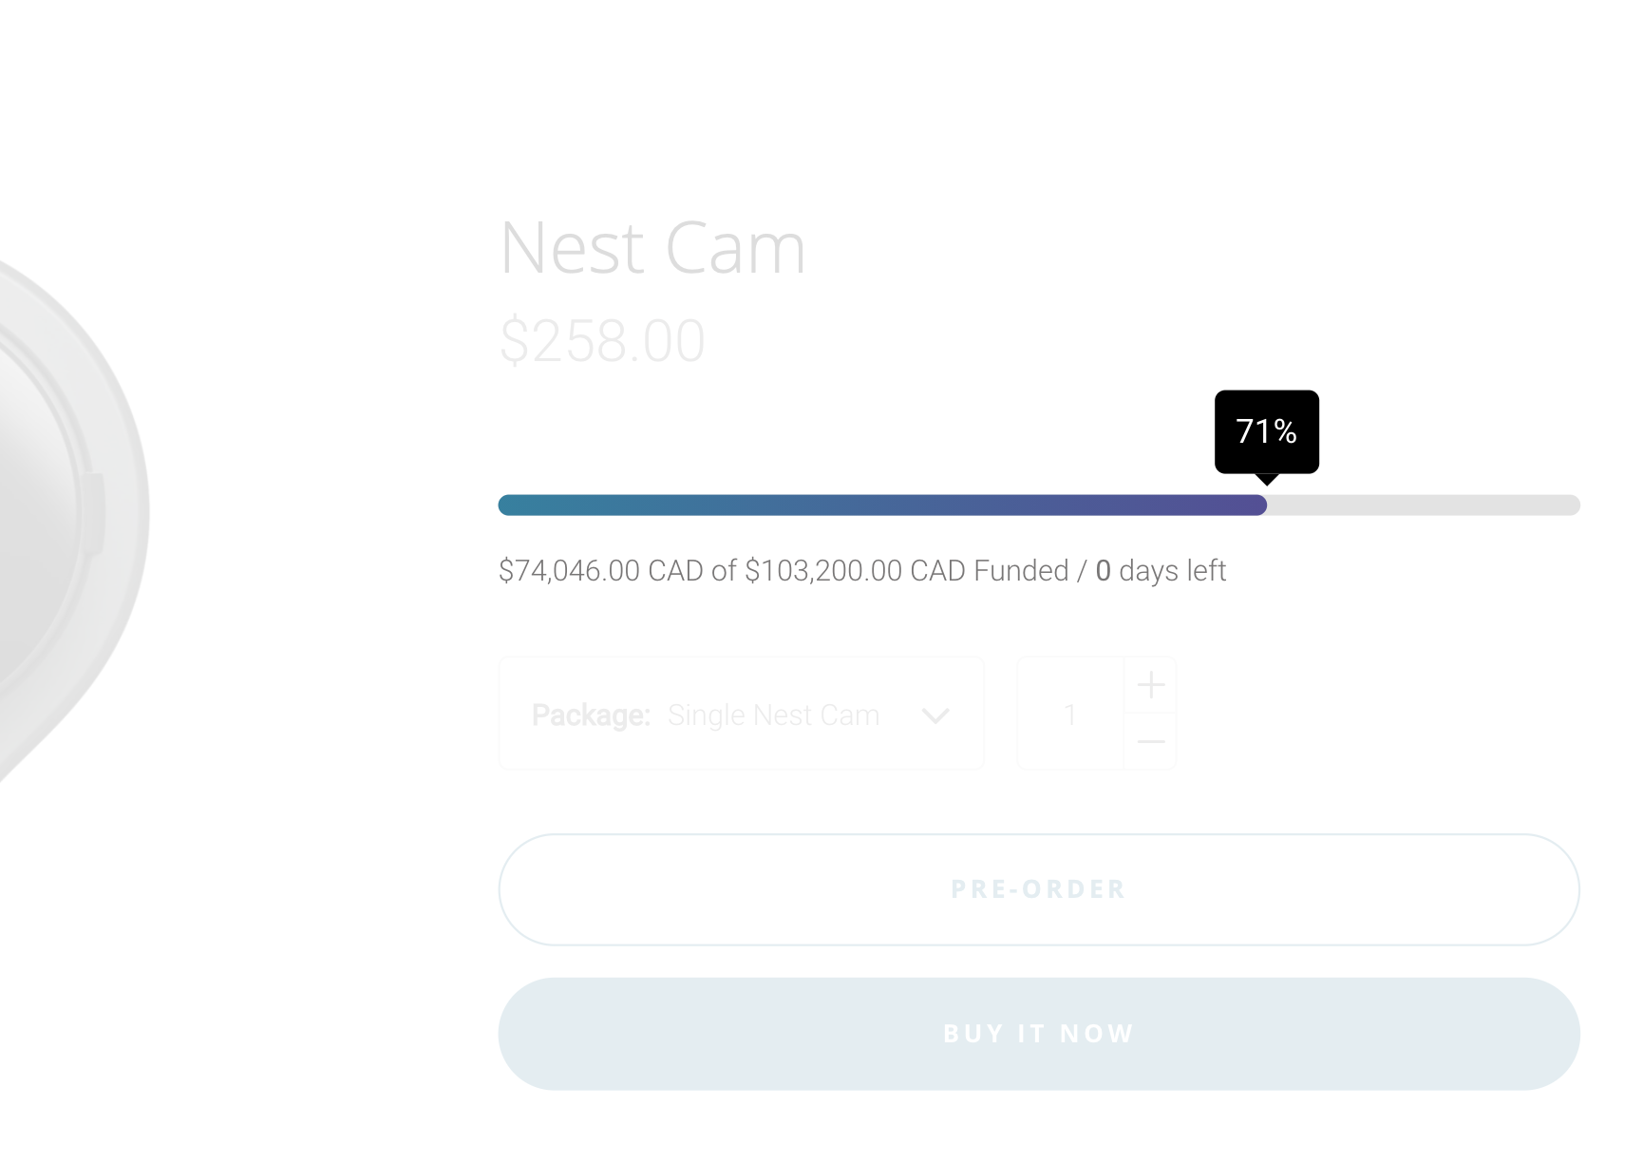Expand the Package dropdown chevron

(935, 715)
